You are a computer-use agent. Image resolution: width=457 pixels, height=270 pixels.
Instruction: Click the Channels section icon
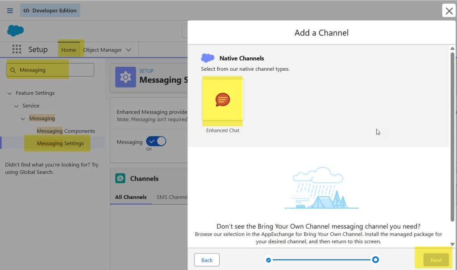(120, 178)
